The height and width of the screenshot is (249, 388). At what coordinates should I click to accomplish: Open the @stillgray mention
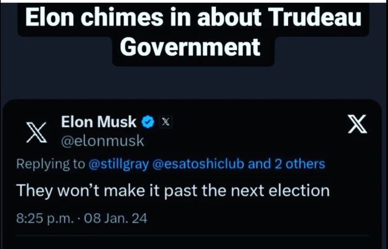(119, 164)
